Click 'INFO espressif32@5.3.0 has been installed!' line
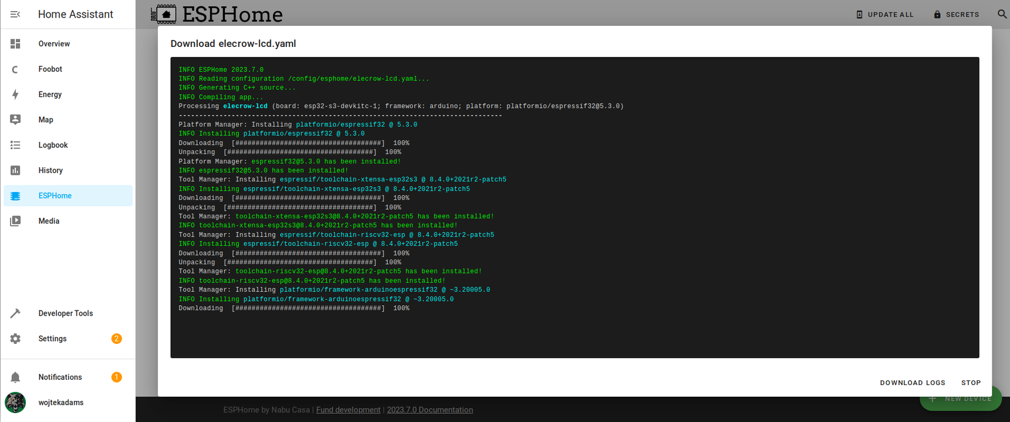Image resolution: width=1010 pixels, height=422 pixels. click(x=264, y=171)
